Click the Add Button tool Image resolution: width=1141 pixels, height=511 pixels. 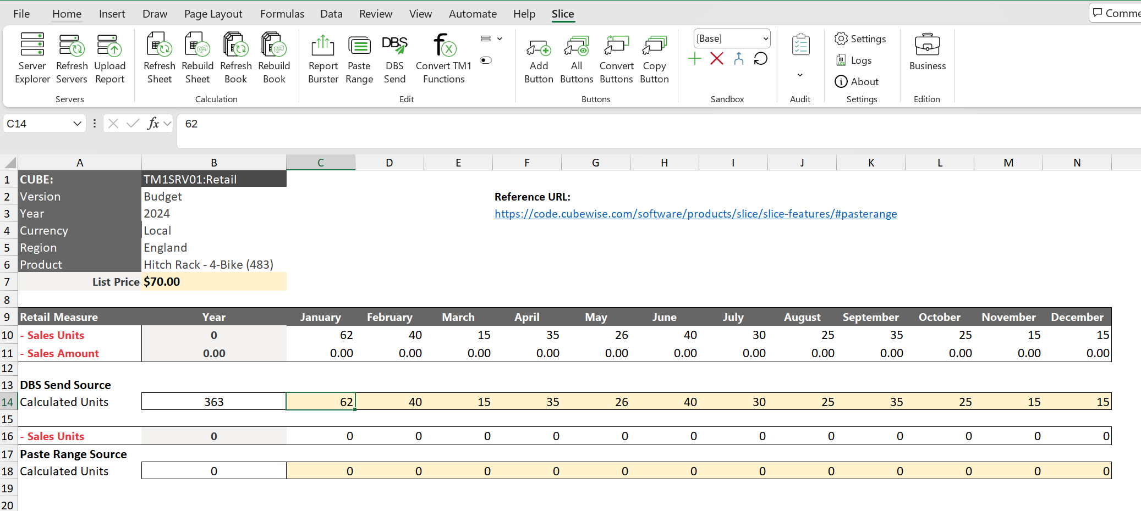coord(539,58)
